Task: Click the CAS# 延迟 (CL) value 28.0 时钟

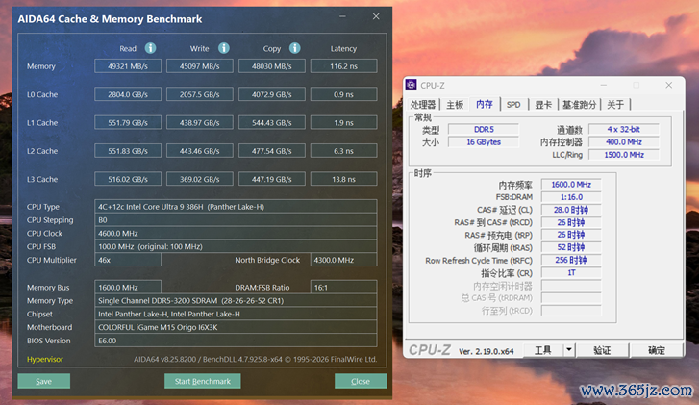Action: (571, 210)
